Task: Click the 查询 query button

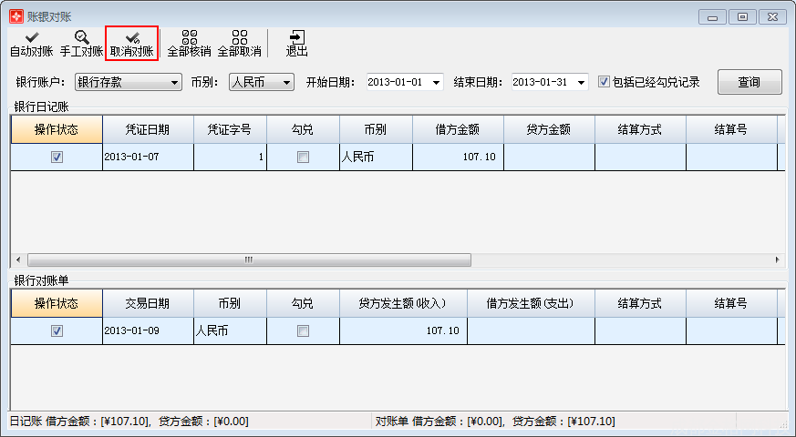Action: pyautogui.click(x=749, y=82)
